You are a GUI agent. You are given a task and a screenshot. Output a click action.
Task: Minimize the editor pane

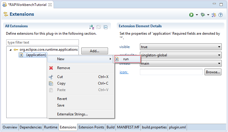[214, 4]
